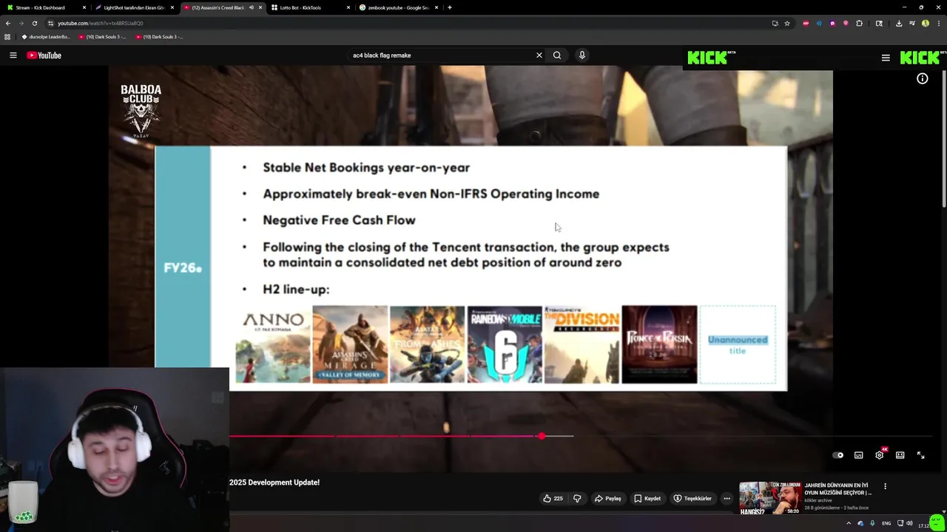This screenshot has width=947, height=532.
Task: Open microphone indicator in system tray
Action: click(x=872, y=523)
